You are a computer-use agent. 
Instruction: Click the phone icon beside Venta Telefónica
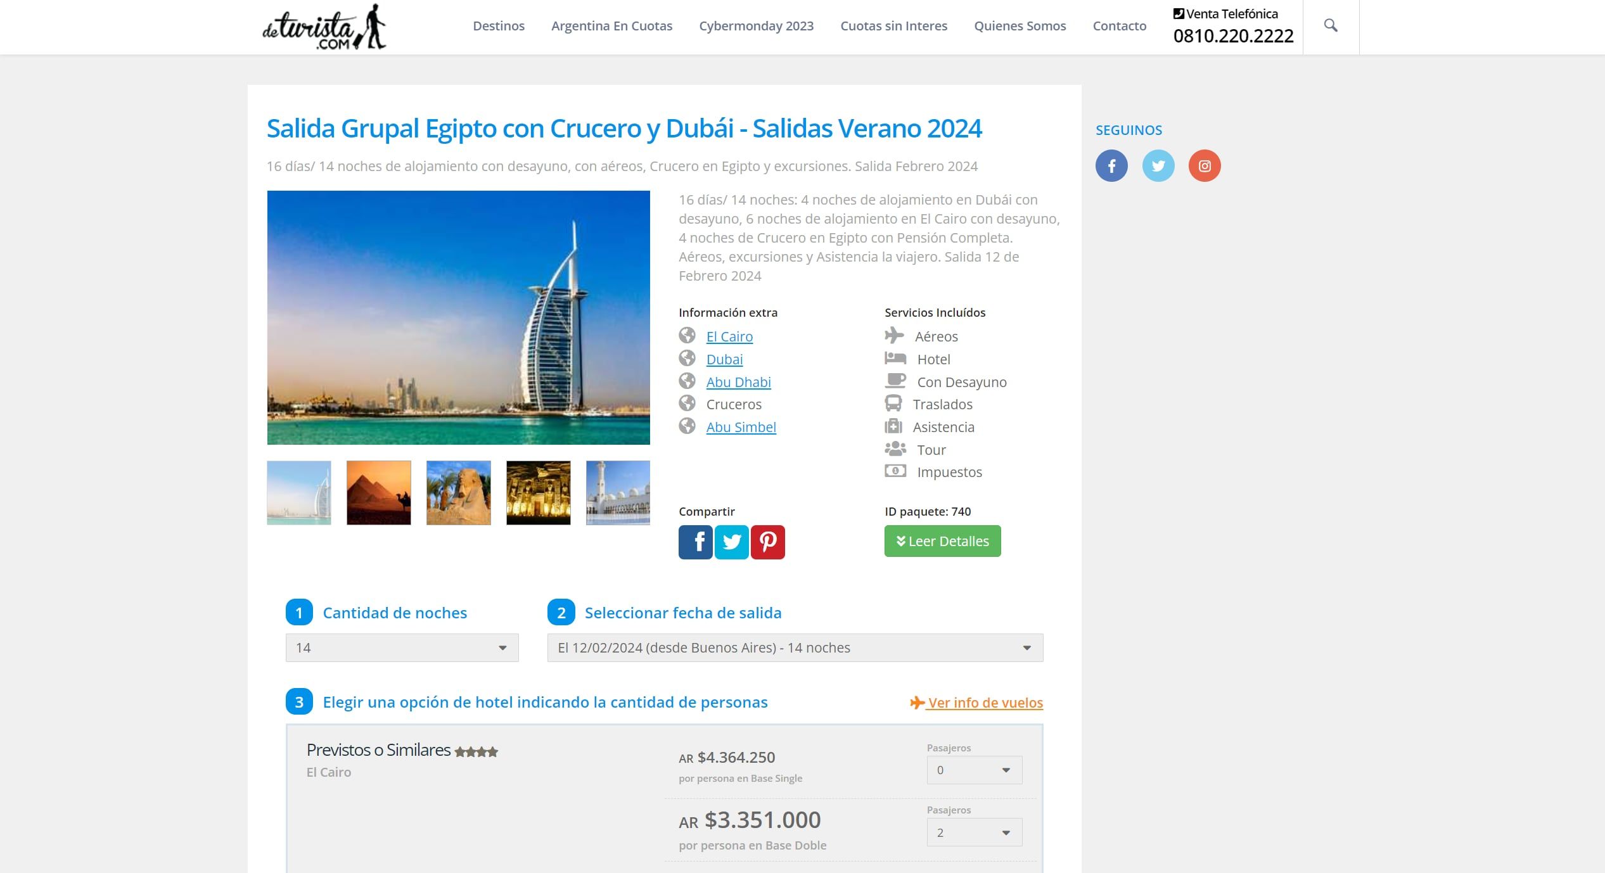[1179, 13]
